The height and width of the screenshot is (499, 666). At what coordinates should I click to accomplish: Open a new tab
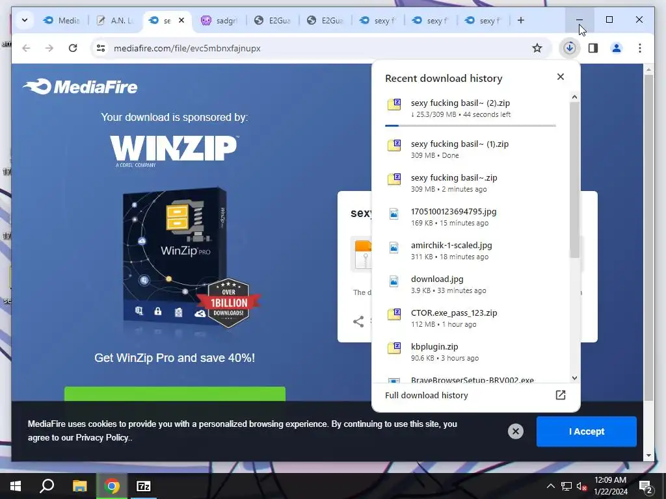coord(521,20)
